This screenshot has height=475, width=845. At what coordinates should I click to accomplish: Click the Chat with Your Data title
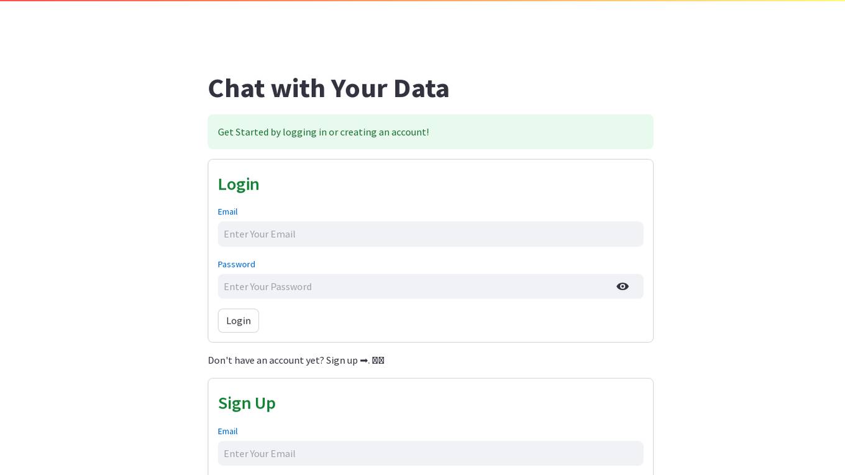(329, 88)
